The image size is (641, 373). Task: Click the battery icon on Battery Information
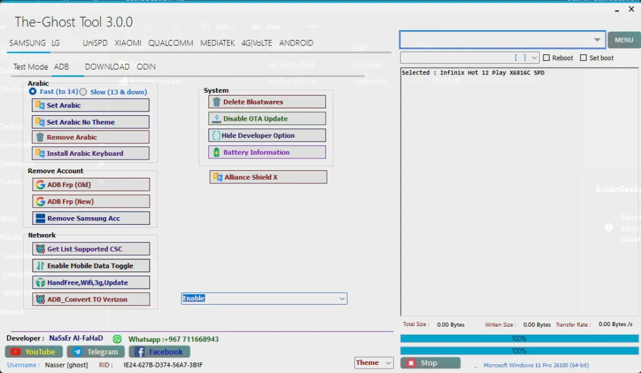point(217,153)
